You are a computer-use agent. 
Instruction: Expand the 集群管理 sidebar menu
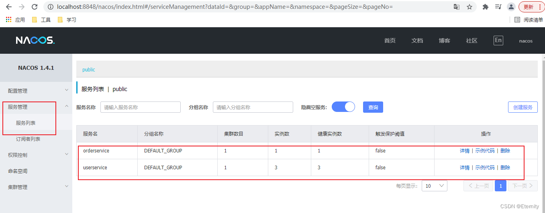36,187
